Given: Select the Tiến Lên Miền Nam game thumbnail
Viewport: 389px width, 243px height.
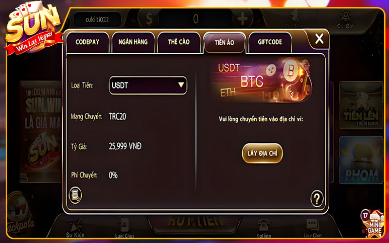Looking at the screenshot, I should [x=361, y=105].
